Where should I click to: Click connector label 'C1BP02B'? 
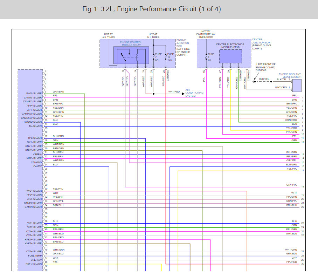(x=241, y=76)
